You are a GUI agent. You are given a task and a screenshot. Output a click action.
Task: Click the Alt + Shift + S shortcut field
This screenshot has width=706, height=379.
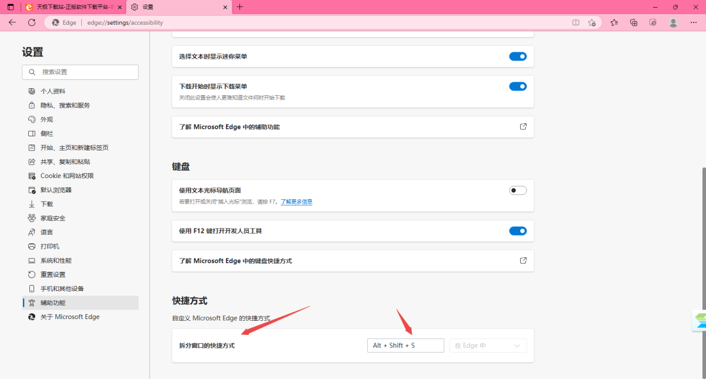(405, 345)
